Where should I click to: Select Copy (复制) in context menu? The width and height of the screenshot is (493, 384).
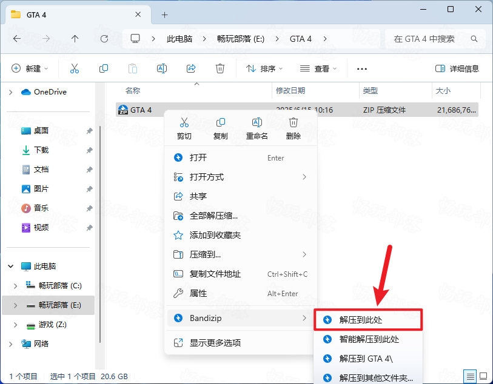coord(220,128)
